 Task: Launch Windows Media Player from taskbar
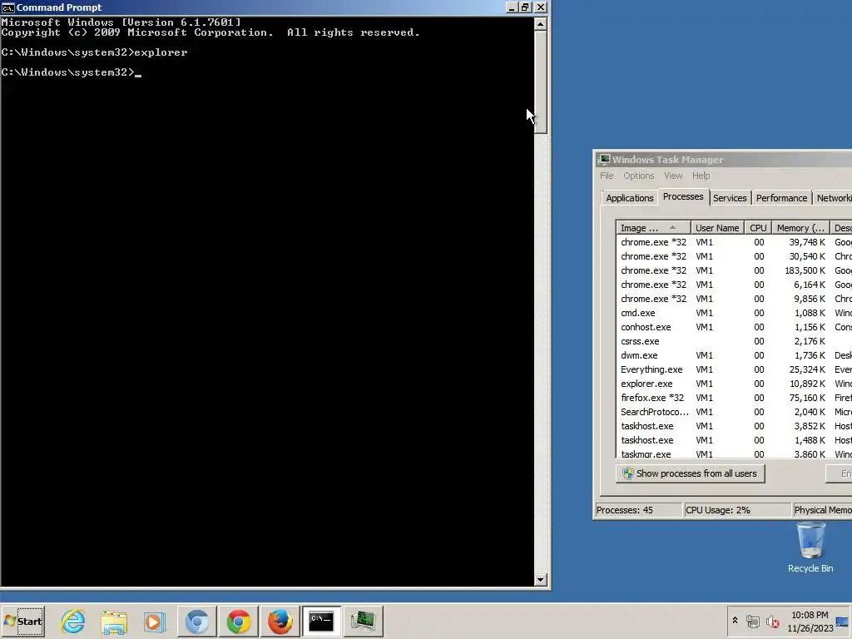point(154,621)
